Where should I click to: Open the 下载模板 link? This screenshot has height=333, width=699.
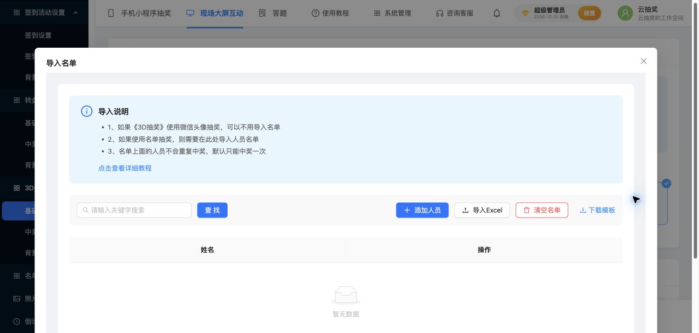[597, 210]
